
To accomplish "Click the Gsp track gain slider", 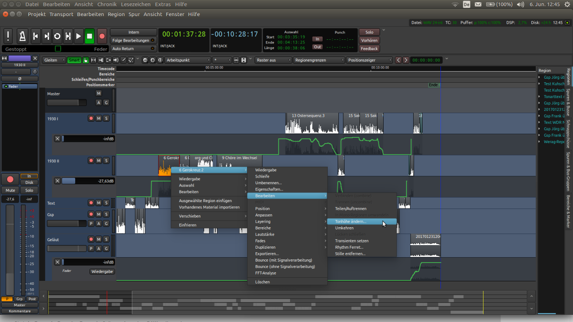I will [67, 223].
